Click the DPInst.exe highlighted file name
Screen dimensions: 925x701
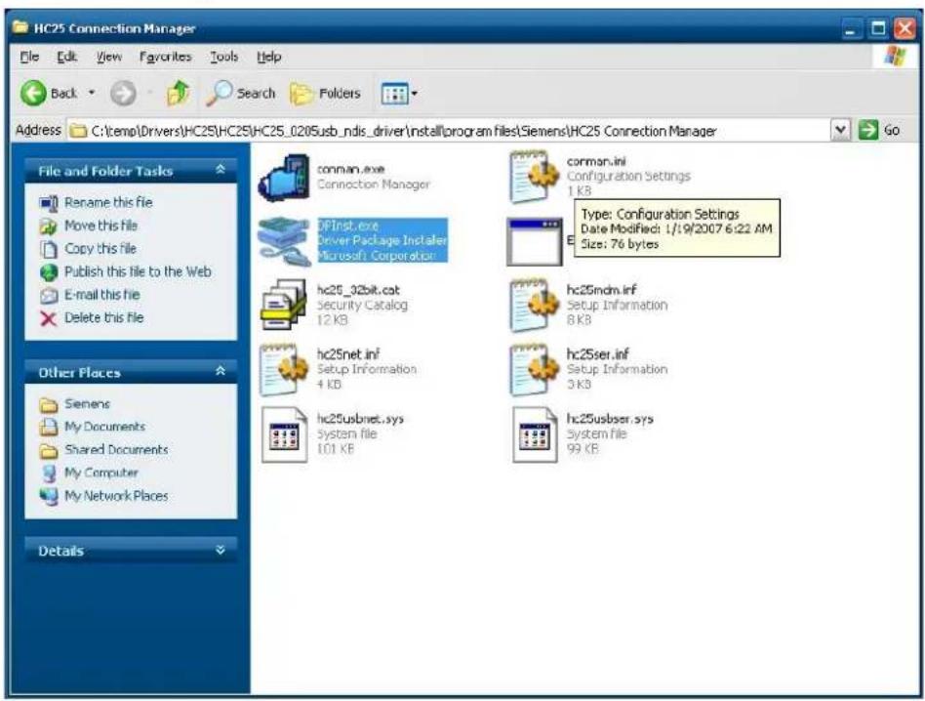(x=348, y=226)
